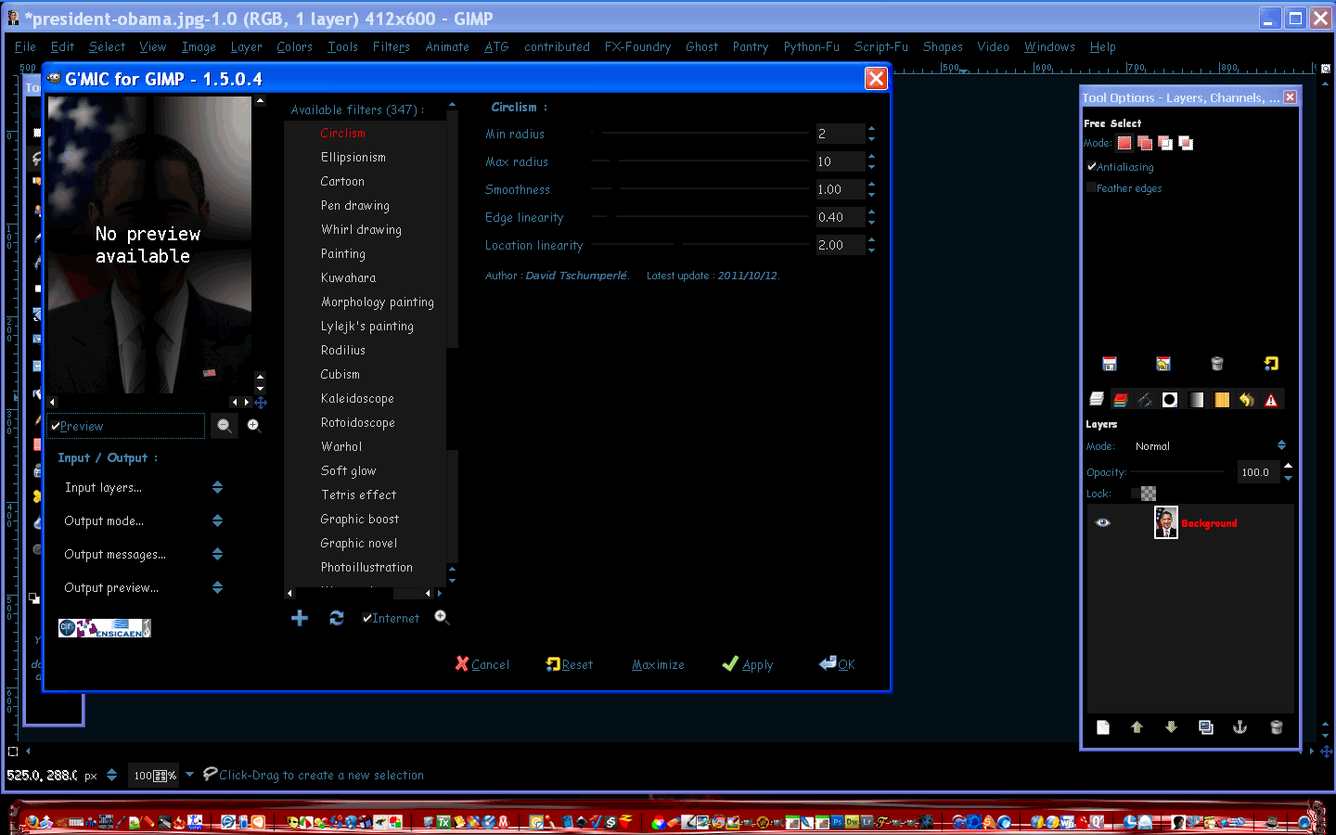Viewport: 1336px width, 835px height.
Task: Open the Gradients dock tab icon
Action: pos(1196,400)
